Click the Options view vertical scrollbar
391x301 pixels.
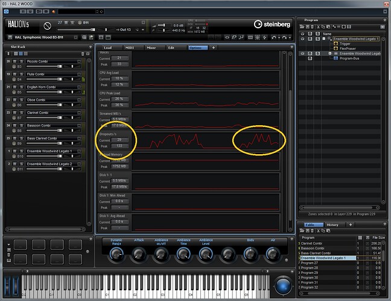coord(290,142)
